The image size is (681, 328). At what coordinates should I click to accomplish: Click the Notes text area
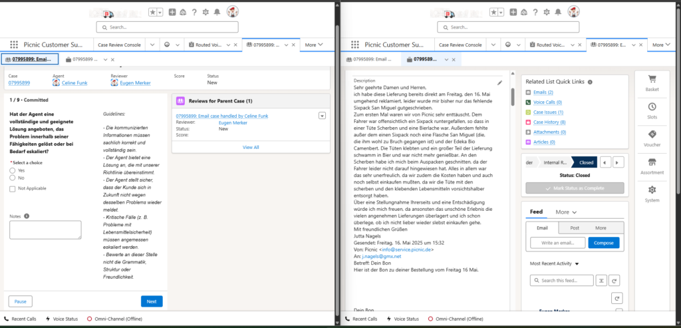pyautogui.click(x=45, y=230)
